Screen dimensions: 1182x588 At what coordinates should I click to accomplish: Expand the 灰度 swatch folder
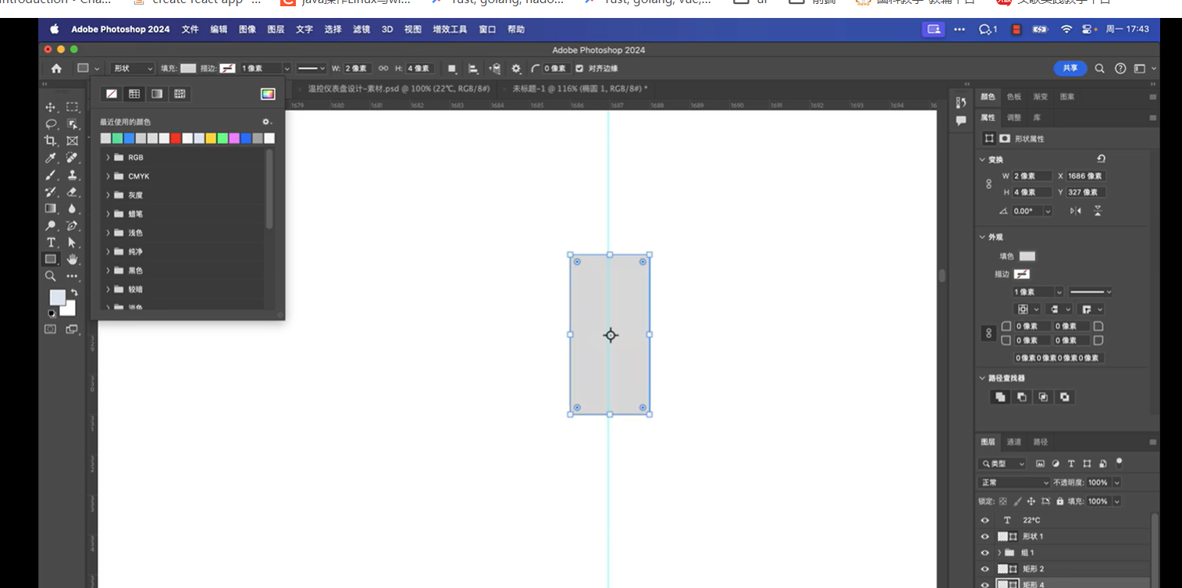[x=108, y=195]
